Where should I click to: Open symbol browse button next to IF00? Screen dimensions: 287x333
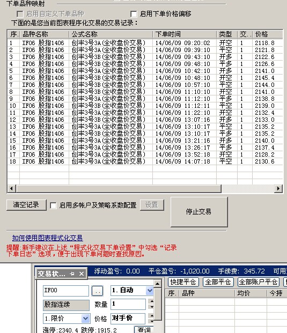coord(98,291)
